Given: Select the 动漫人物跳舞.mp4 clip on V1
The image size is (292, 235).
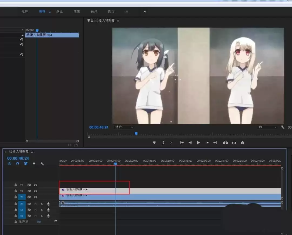Looking at the screenshot, I should click(x=170, y=197).
